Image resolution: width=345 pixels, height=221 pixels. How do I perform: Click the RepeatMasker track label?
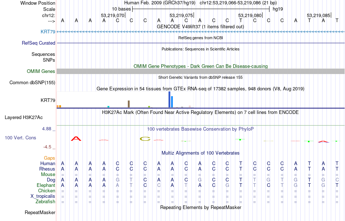pyautogui.click(x=40, y=212)
